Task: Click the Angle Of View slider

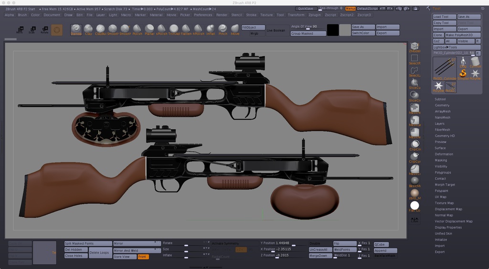Action: 308,27
